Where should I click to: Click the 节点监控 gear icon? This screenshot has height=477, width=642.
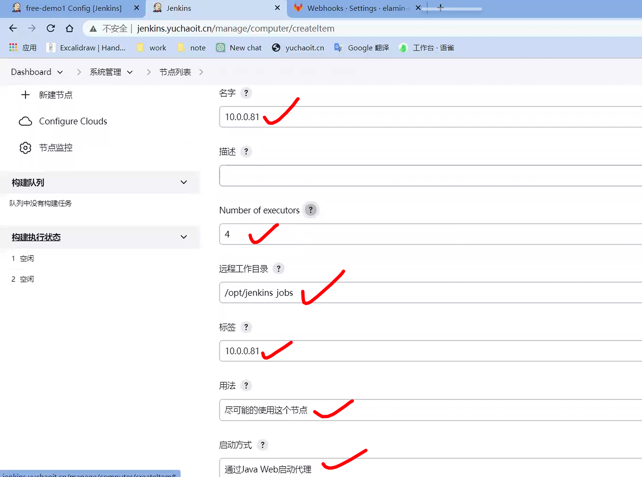25,148
